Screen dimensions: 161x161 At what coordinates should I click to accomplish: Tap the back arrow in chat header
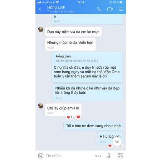coord(40,9)
